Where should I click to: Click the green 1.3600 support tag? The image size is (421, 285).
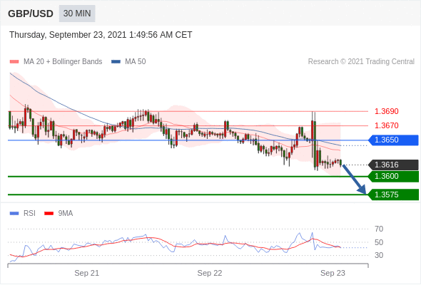click(393, 177)
